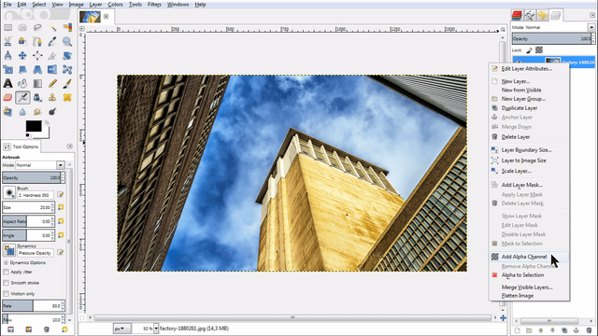Select the Eraser tool
The image size is (598, 336).
point(7,97)
